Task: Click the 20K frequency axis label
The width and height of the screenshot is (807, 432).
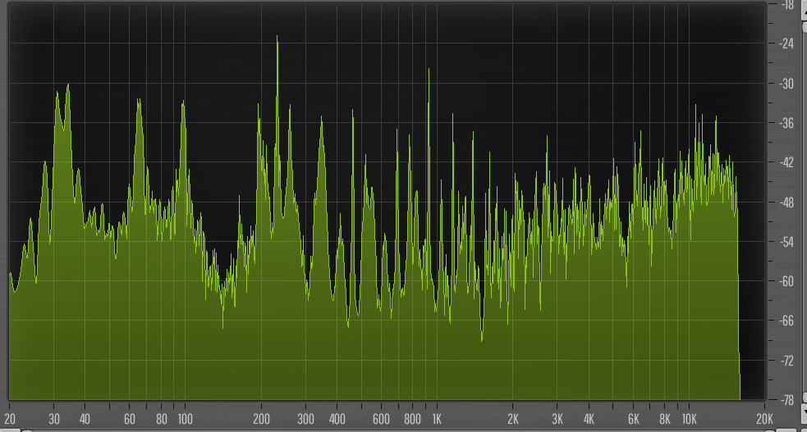Action: pos(765,419)
